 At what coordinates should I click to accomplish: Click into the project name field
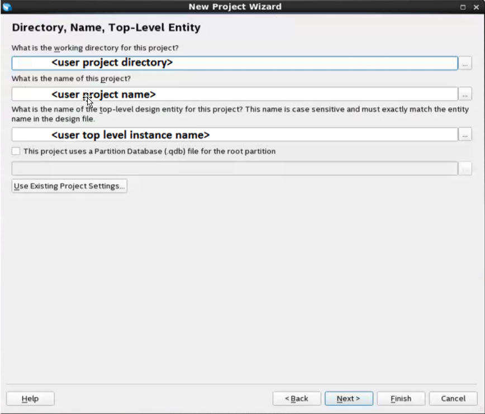[x=235, y=94]
